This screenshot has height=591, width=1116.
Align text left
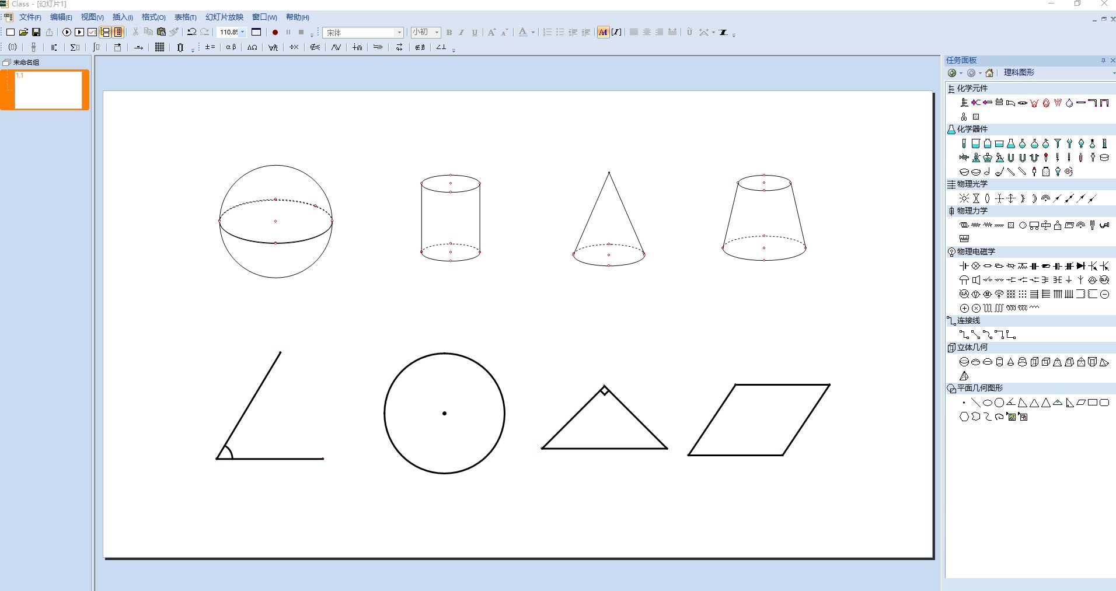tap(634, 32)
